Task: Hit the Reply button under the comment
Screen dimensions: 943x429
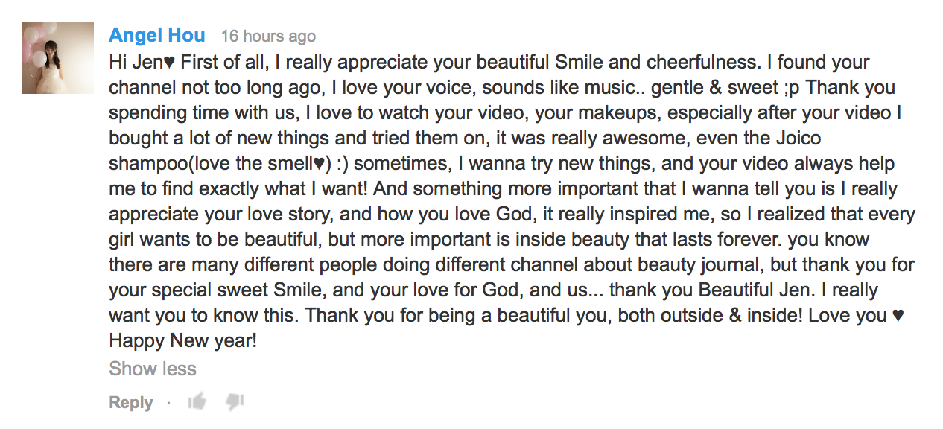Action: point(131,403)
